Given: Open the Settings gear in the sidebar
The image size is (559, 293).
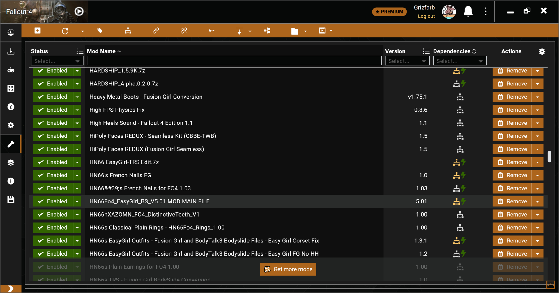Looking at the screenshot, I should [x=11, y=125].
